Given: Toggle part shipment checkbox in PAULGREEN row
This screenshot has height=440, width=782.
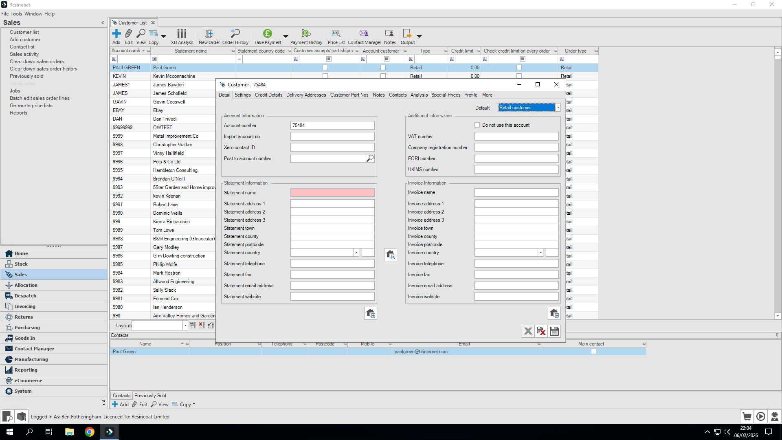Looking at the screenshot, I should (x=325, y=68).
